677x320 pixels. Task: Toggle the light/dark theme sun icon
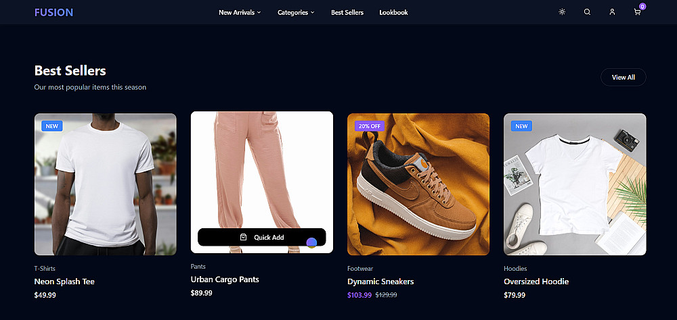click(562, 12)
